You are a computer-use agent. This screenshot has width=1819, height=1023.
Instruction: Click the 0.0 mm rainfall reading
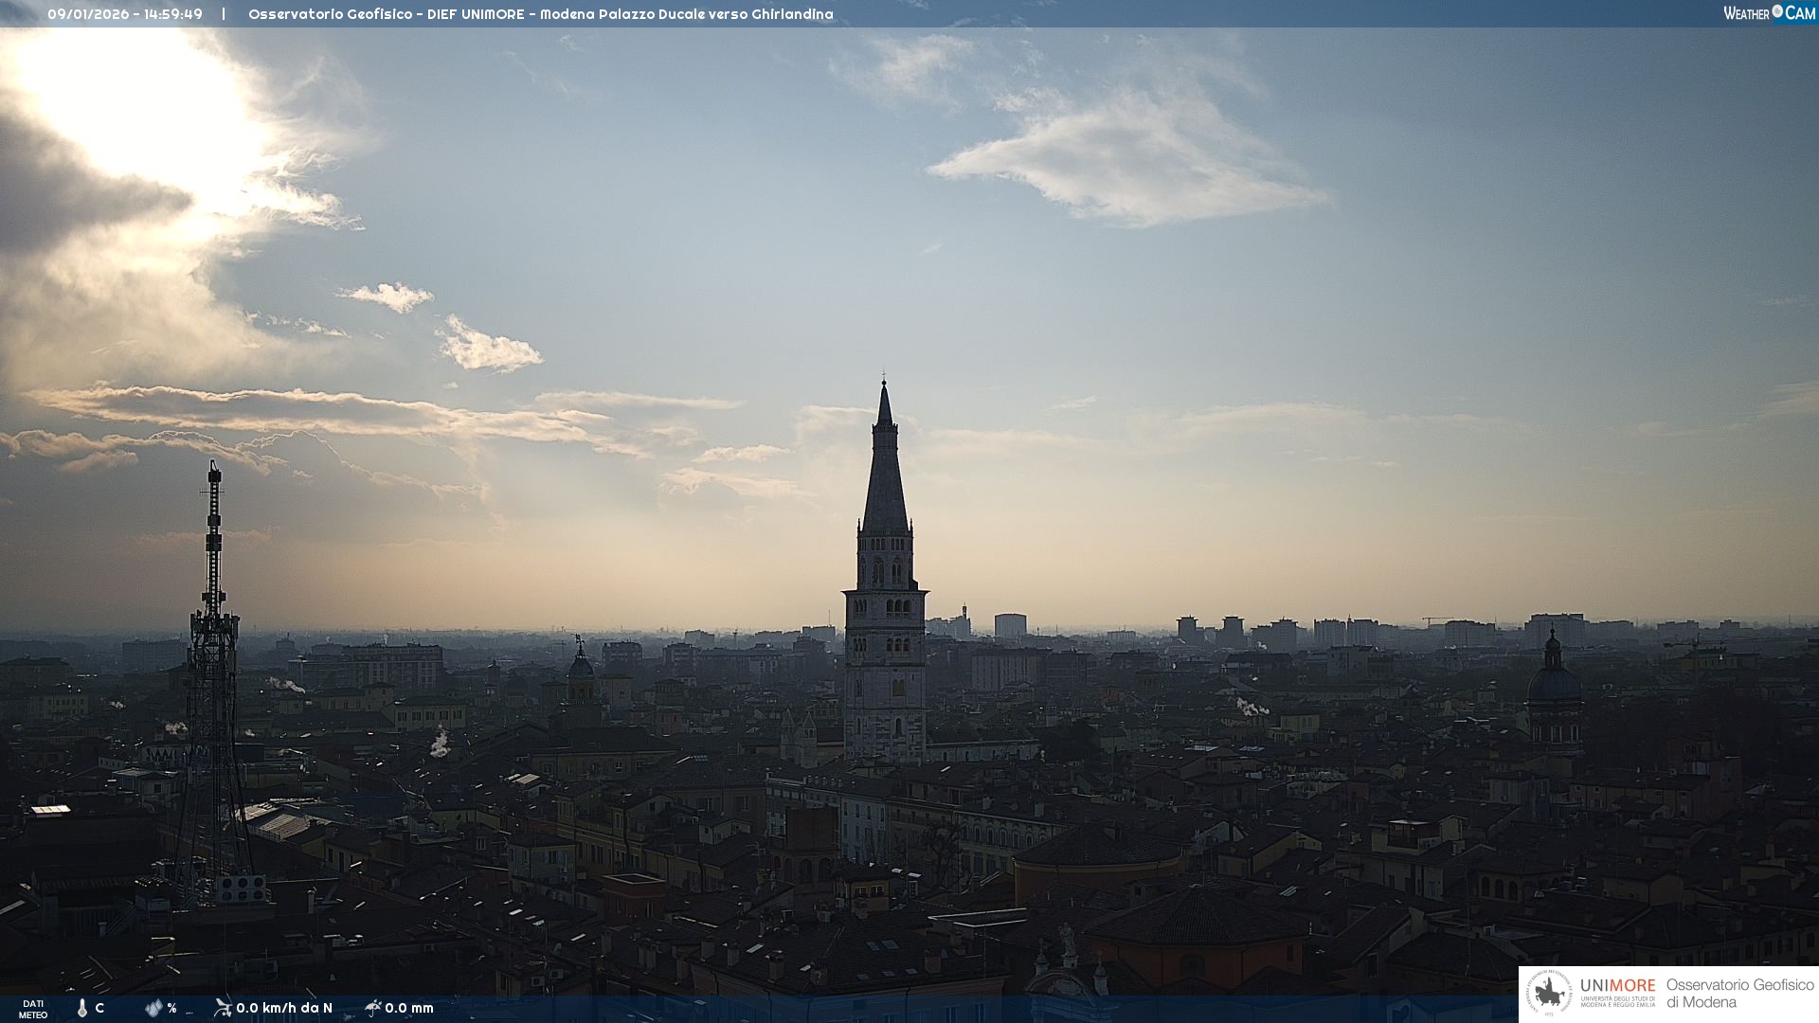tap(409, 1008)
